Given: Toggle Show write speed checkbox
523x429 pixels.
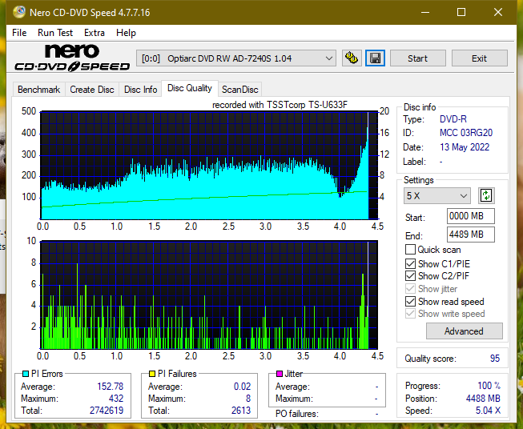Looking at the screenshot, I should pyautogui.click(x=410, y=314).
